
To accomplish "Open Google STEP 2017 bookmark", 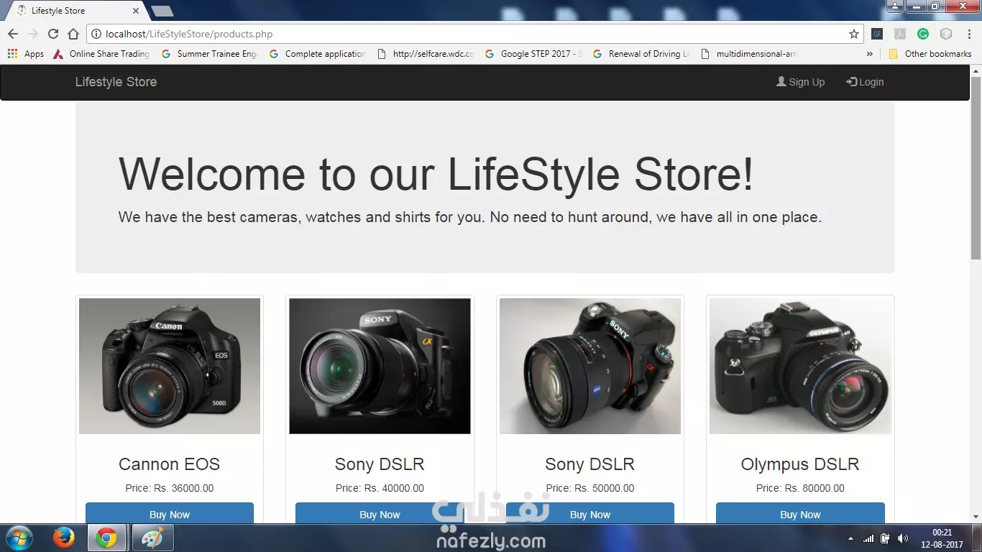I will (533, 54).
